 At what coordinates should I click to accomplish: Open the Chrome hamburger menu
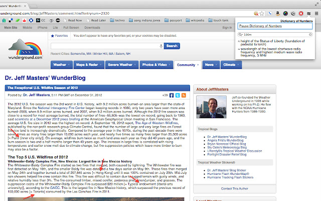tap(316, 14)
